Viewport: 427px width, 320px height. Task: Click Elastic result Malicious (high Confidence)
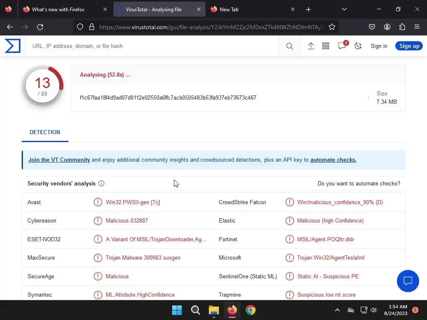tap(330, 221)
